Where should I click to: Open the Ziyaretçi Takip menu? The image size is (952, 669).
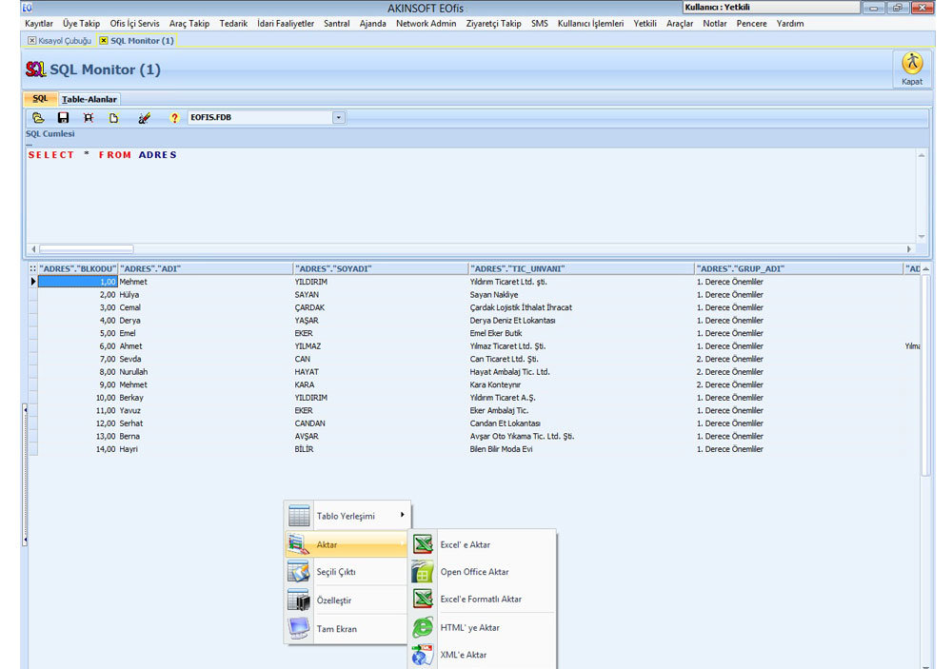point(493,24)
